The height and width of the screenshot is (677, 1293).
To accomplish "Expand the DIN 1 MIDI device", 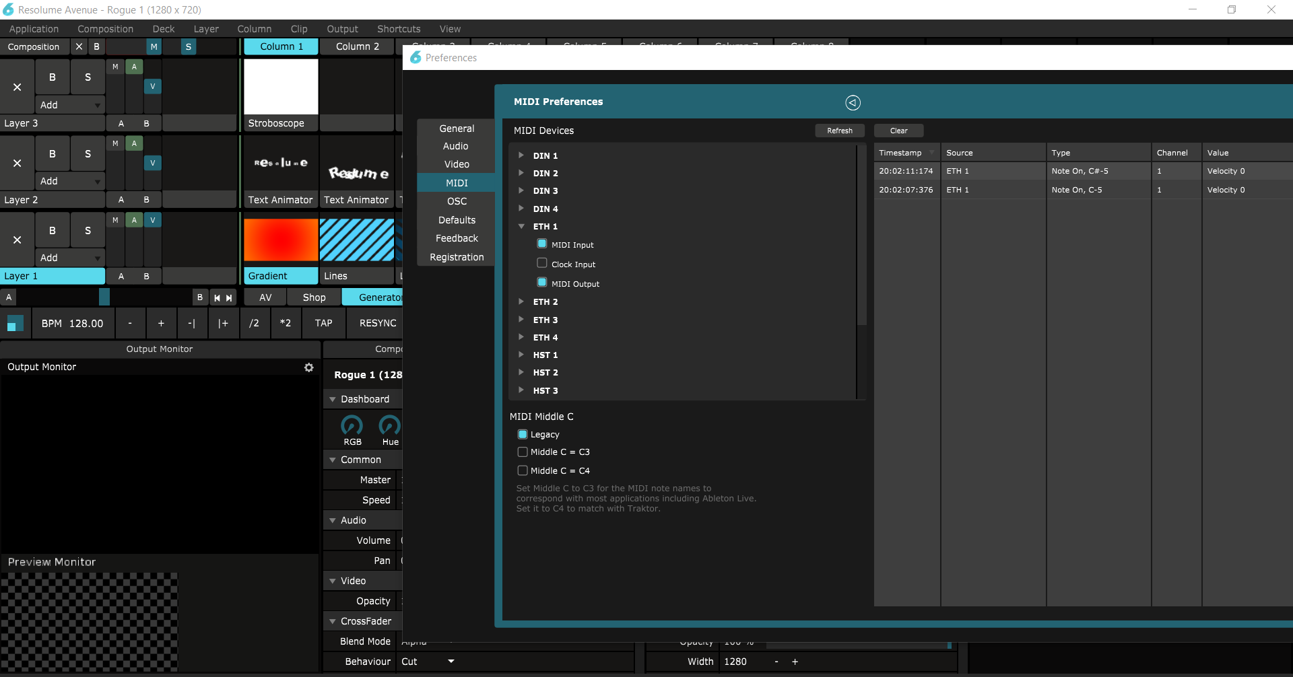I will coord(521,155).
